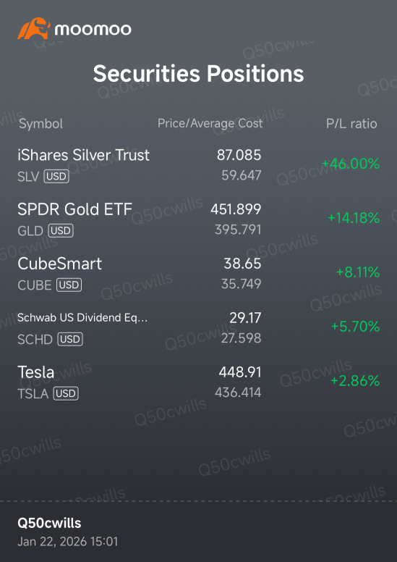Screen dimensions: 397x562
Task: Select the Securities Positions heading
Action: tap(198, 73)
